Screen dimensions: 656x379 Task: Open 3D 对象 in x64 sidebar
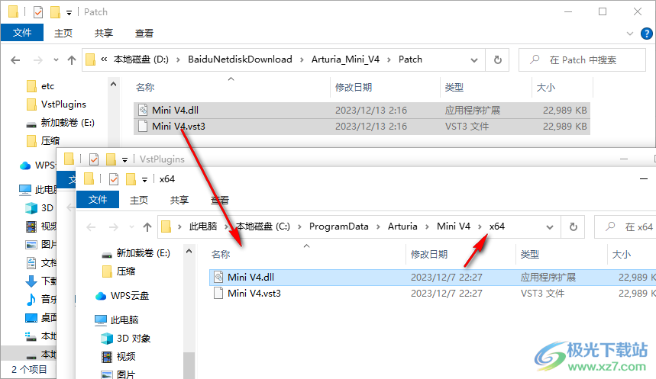pos(133,338)
